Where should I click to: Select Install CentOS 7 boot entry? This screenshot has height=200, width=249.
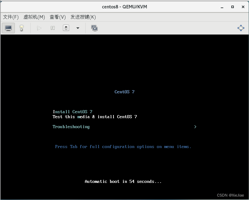coord(73,112)
